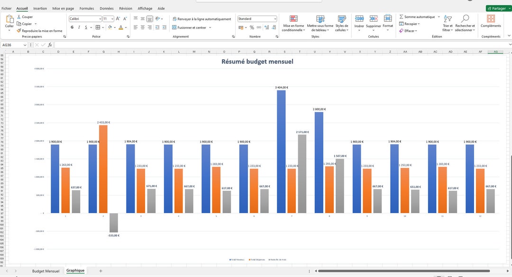Viewport: 512px width, 277px height.
Task: Open the Calibri font name dropdown
Action: [x=100, y=19]
